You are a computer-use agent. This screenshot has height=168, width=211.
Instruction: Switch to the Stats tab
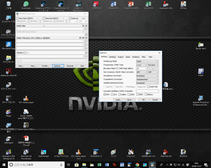tap(128, 57)
